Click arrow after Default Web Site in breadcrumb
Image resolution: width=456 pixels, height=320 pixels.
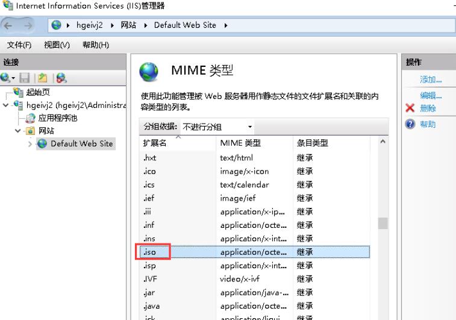click(x=226, y=25)
